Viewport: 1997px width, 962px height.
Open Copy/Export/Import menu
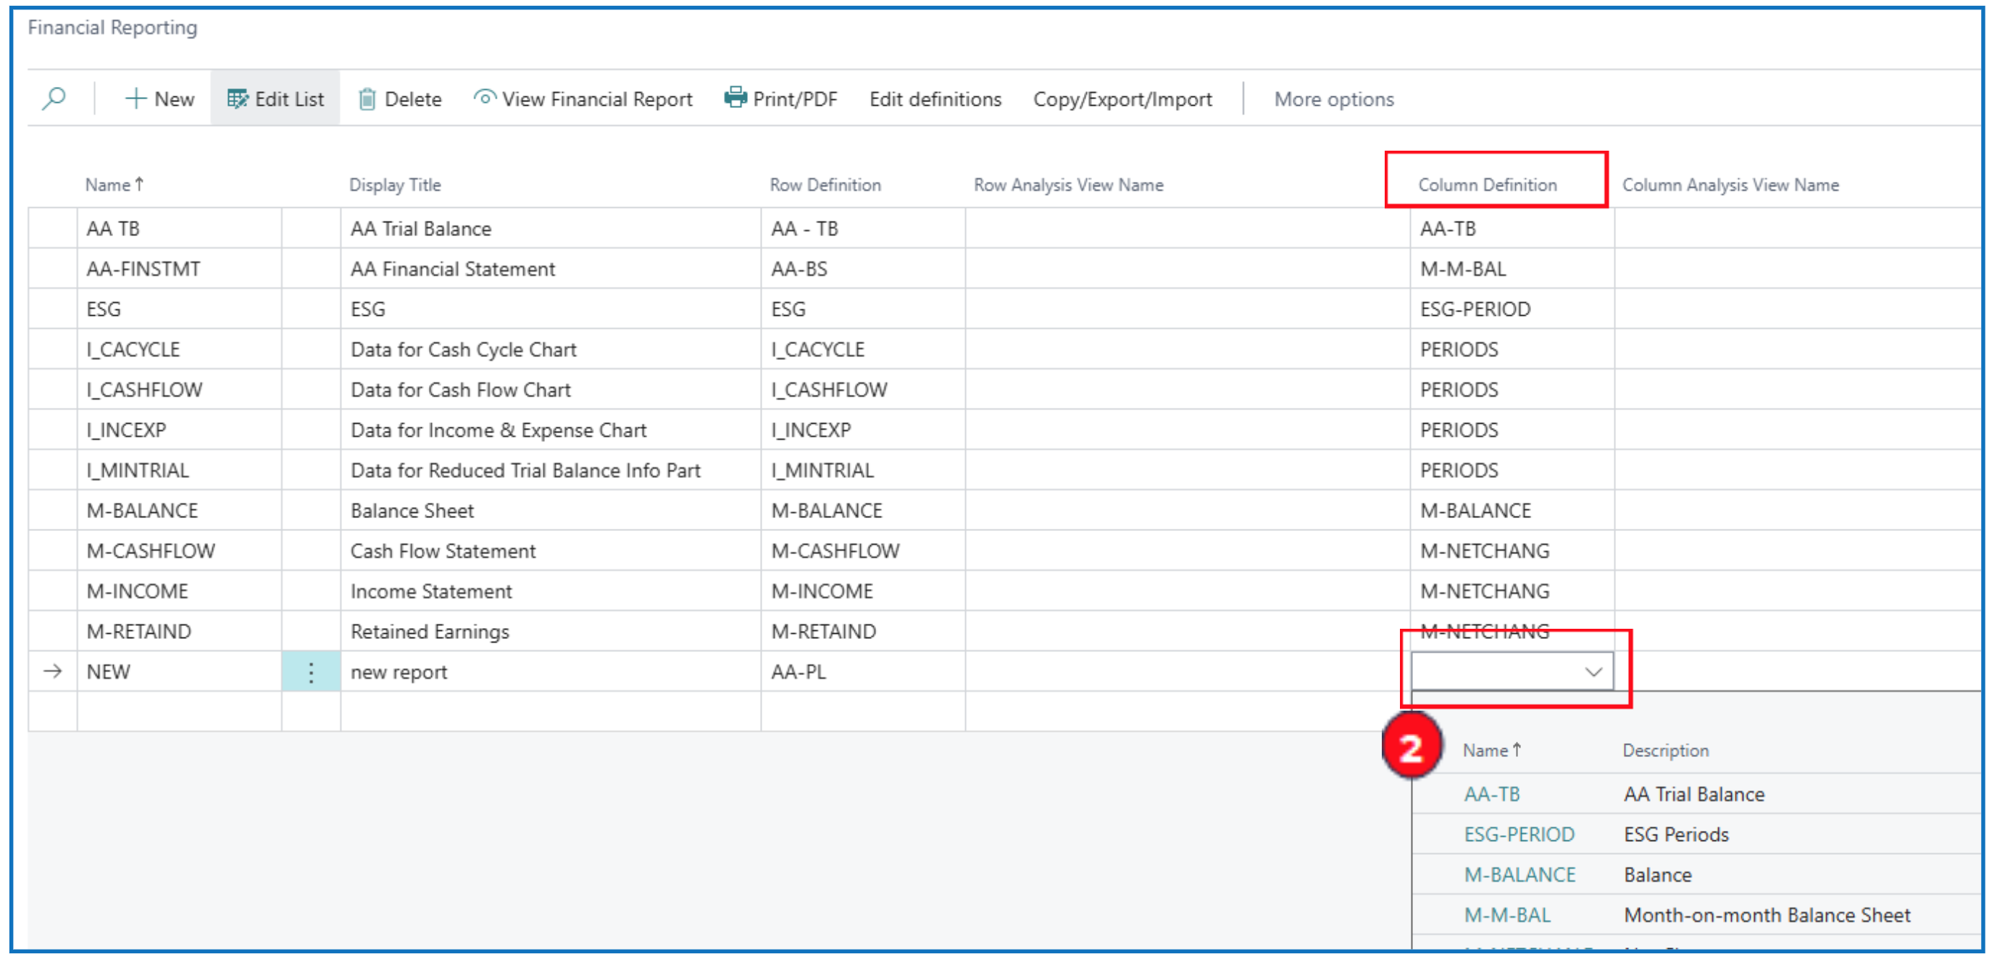pyautogui.click(x=1122, y=99)
